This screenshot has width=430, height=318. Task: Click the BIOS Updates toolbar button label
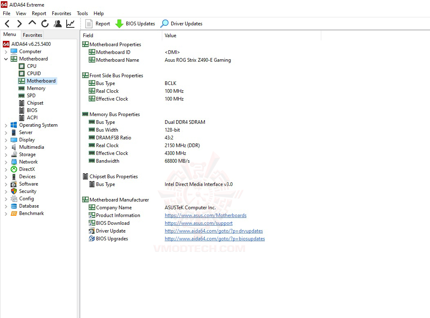pyautogui.click(x=140, y=24)
